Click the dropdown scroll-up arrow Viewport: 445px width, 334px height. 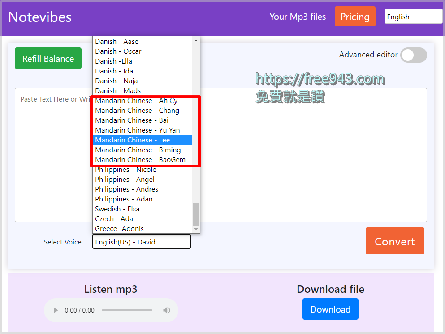pyautogui.click(x=195, y=40)
